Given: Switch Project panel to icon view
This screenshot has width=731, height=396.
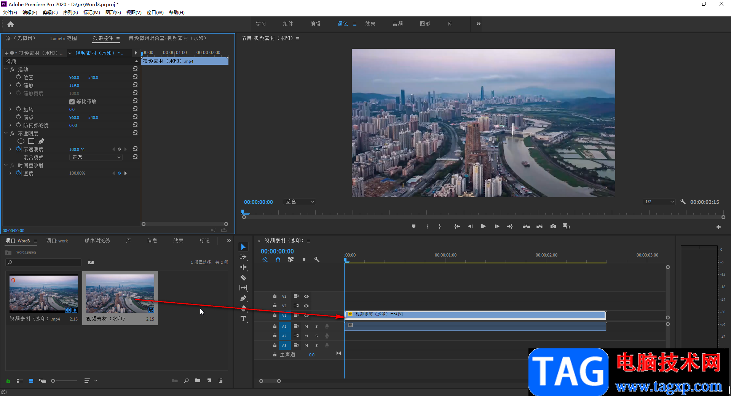Looking at the screenshot, I should [31, 380].
